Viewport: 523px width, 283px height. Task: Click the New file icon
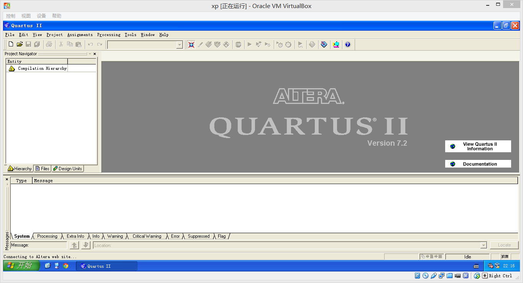pos(11,44)
